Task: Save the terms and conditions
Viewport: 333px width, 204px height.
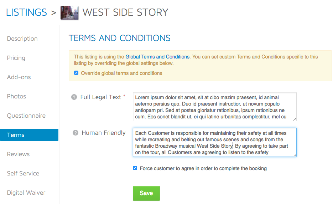Action: pos(146,193)
